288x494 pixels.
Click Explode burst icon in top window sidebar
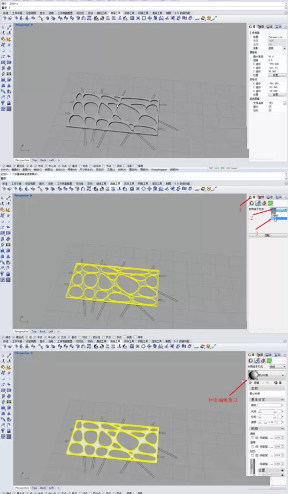coord(9,39)
